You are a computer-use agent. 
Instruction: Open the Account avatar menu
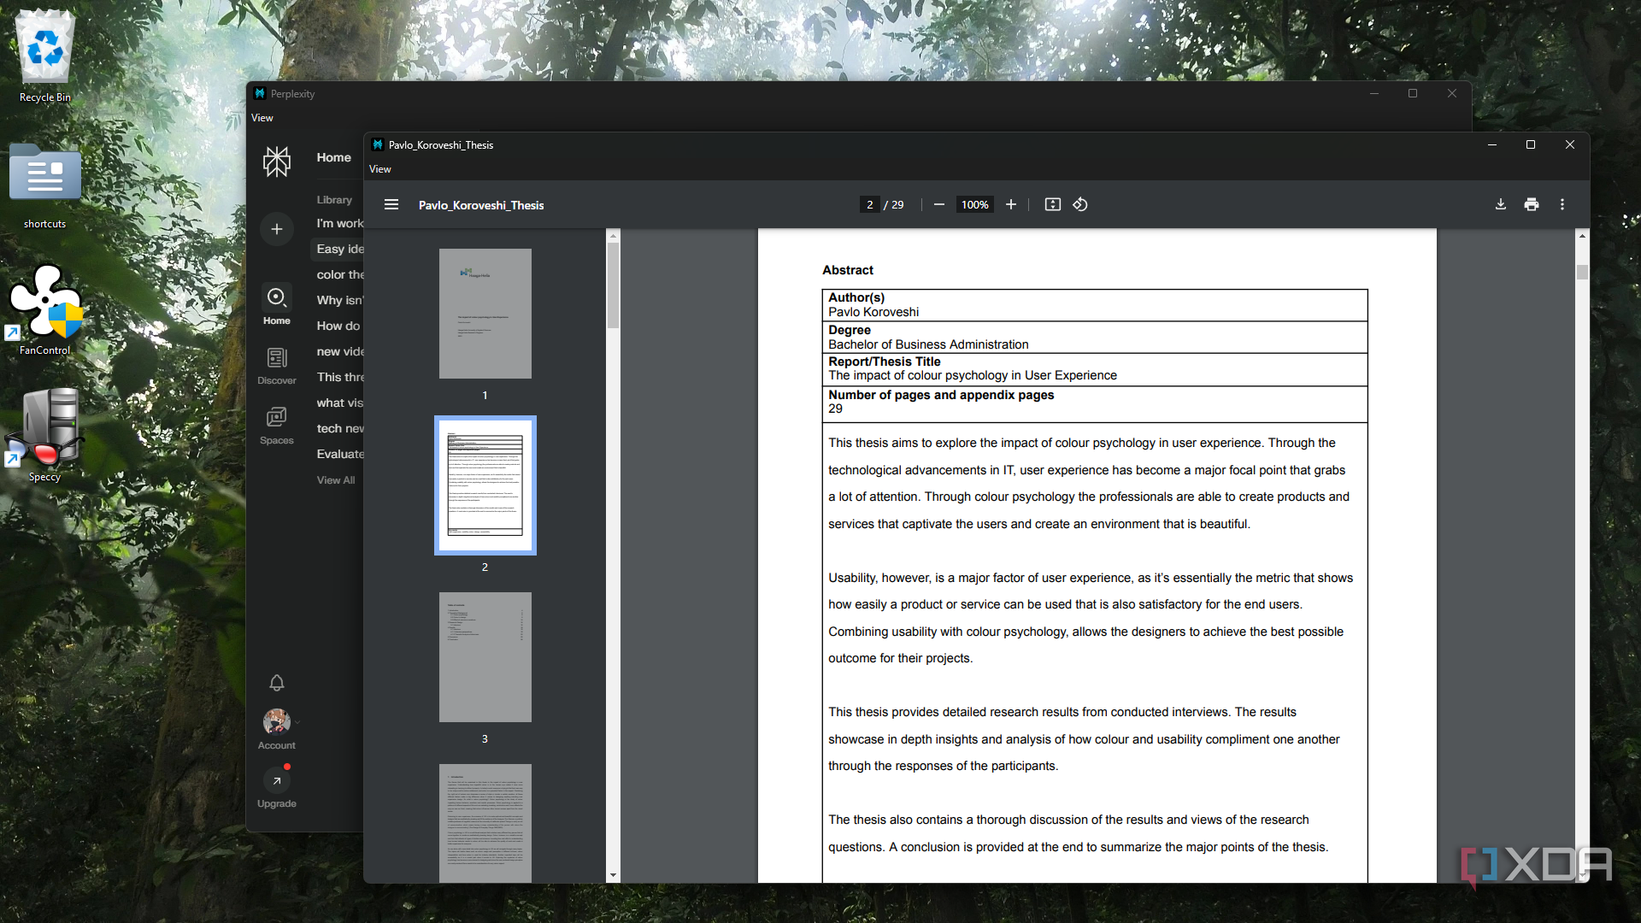pyautogui.click(x=277, y=722)
